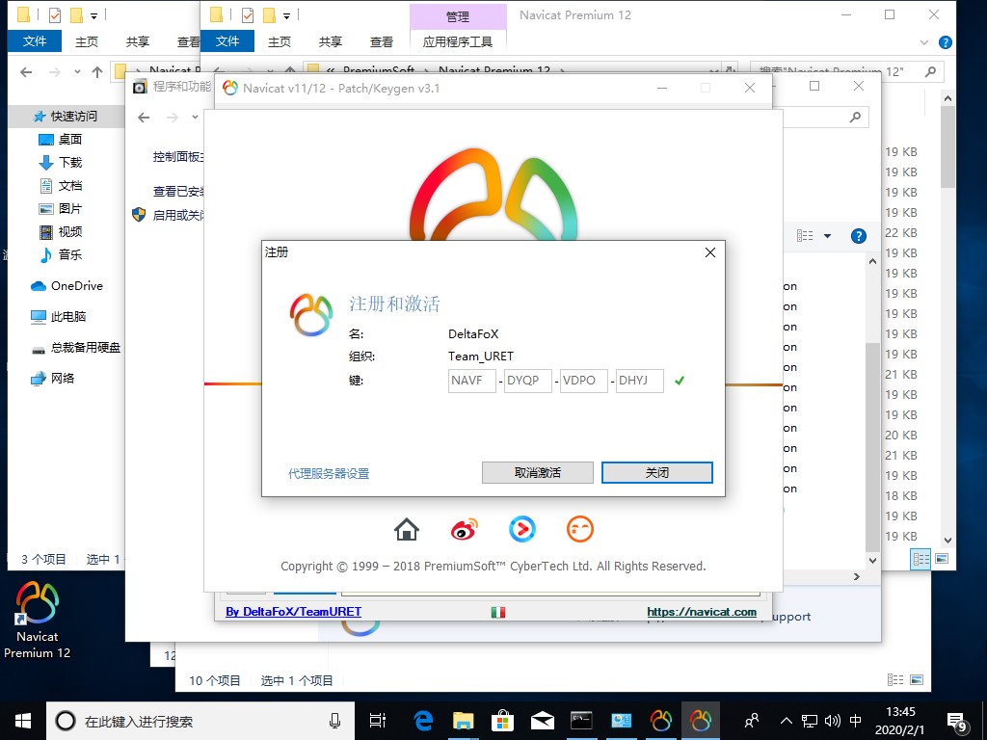Switch to active Navicat keygen taskbar icon
Viewport: 987px width, 740px height.
tap(700, 721)
